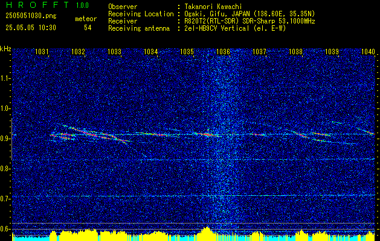Click the date stamp 25.05.05 10:30
Screen dimensions: 380x241
pyautogui.click(x=31, y=28)
